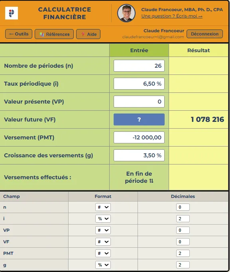Open format dropdown for PMT
This screenshot has height=272, width=230.
click(x=103, y=253)
